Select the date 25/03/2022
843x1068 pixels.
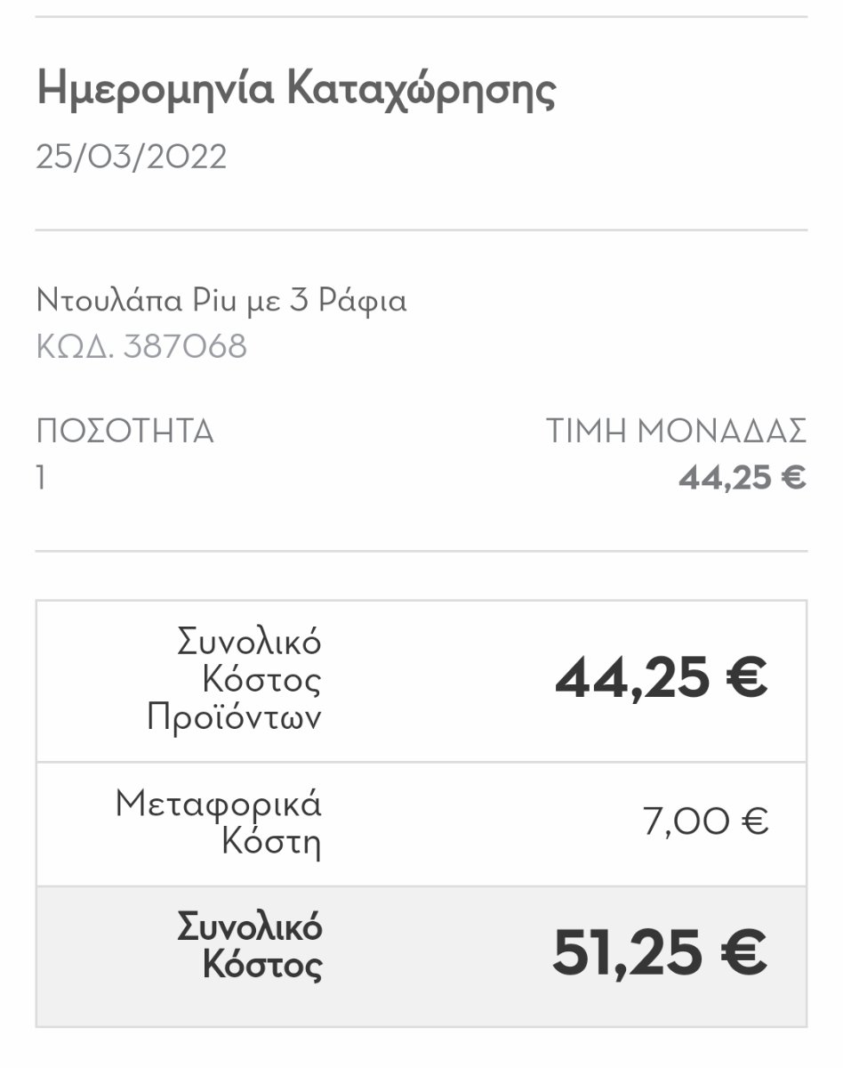tap(132, 157)
